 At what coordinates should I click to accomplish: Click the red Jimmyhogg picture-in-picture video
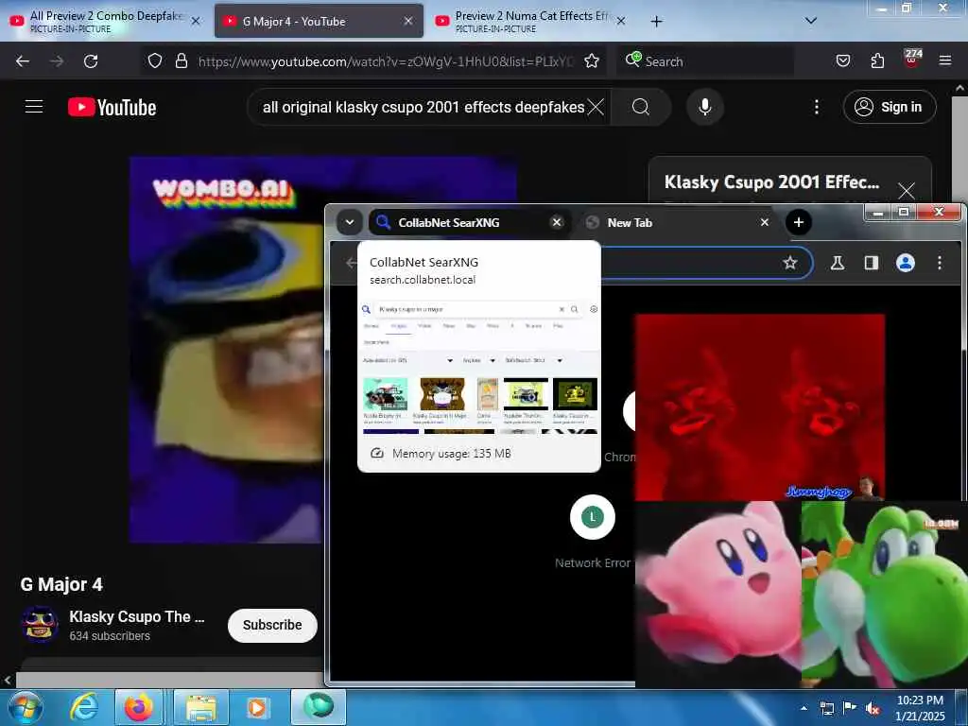click(x=759, y=407)
